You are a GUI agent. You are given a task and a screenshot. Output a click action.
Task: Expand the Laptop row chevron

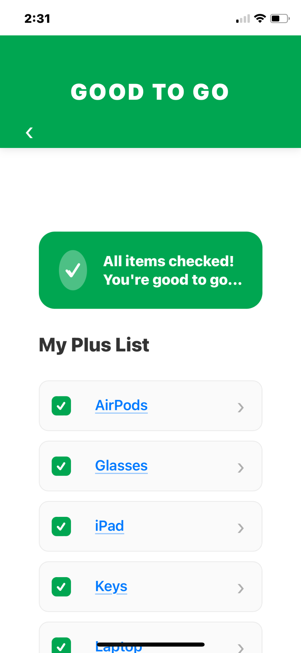[241, 648]
